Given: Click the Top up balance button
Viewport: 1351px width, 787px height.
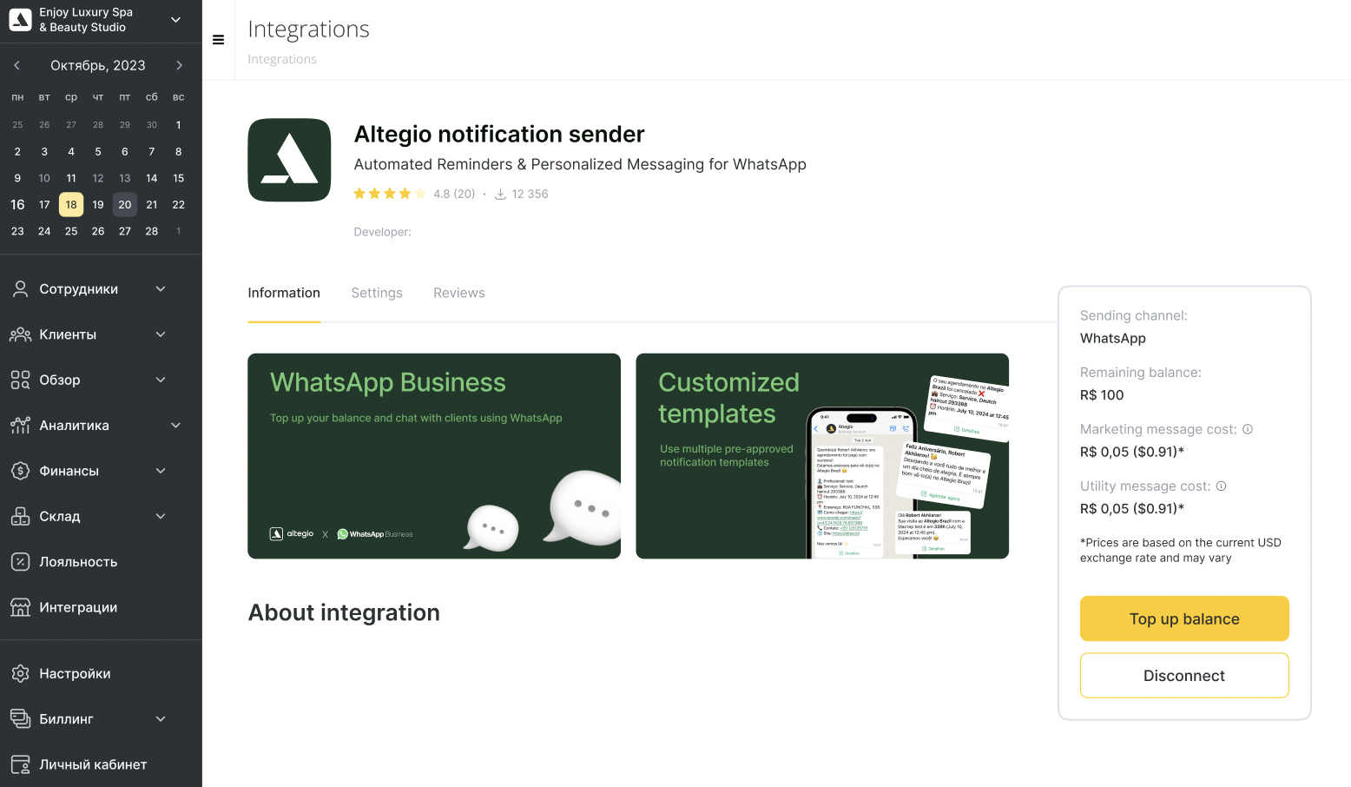Looking at the screenshot, I should click(x=1184, y=618).
